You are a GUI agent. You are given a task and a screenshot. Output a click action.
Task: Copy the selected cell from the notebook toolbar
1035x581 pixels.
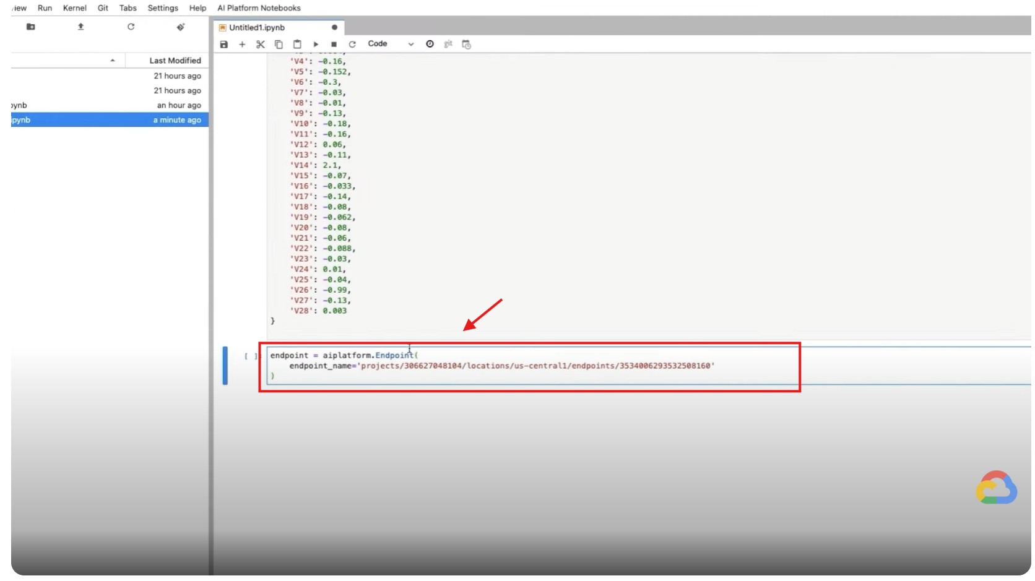coord(279,45)
